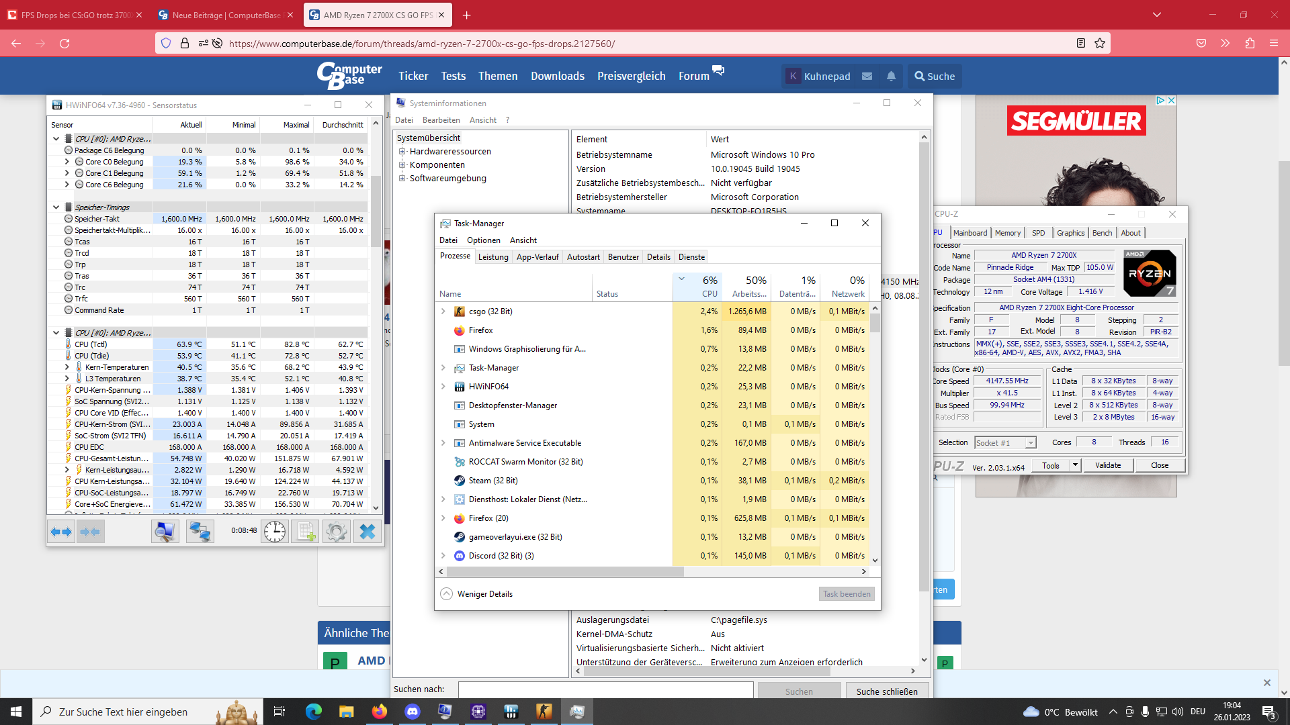Viewport: 1290px width, 725px height.
Task: Click HWiNFO network computers icon
Action: tap(200, 532)
